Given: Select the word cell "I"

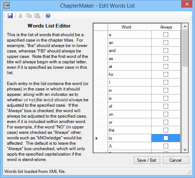Looking at the screenshot, I should [129, 82].
